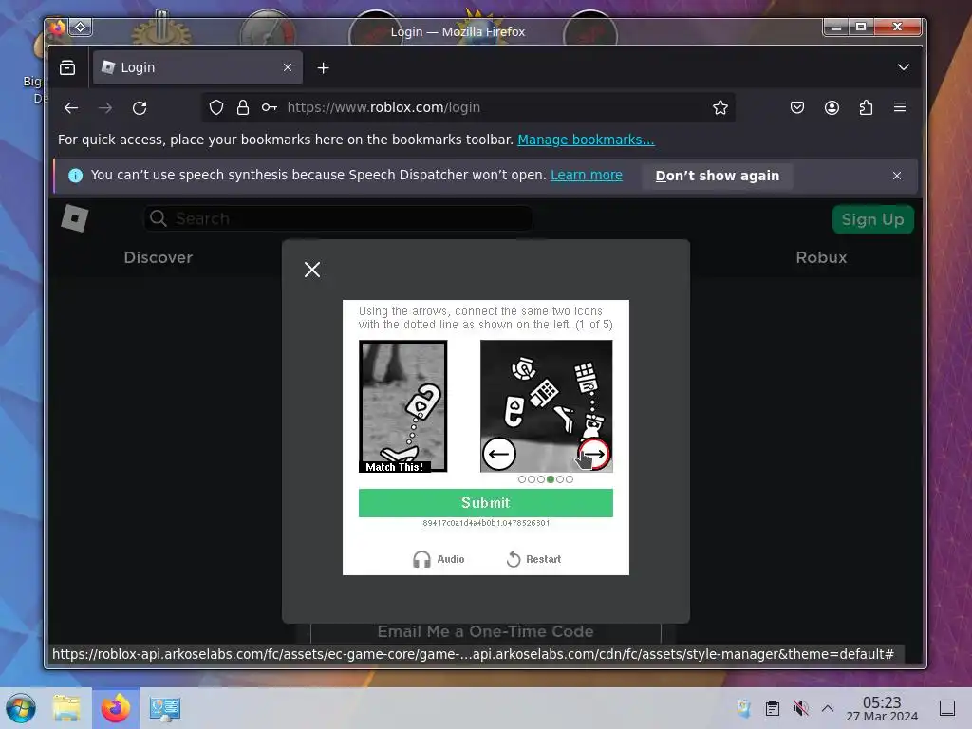Open the Start menu

coord(21,708)
